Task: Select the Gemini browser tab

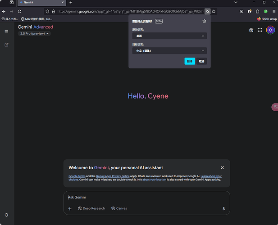Action: pos(41,3)
